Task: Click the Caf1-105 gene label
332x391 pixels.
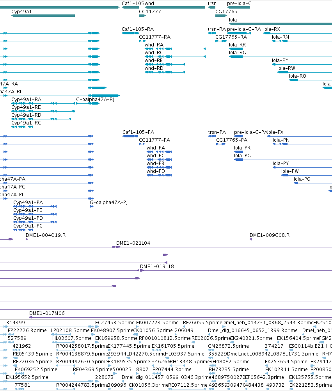Action: tap(133, 4)
